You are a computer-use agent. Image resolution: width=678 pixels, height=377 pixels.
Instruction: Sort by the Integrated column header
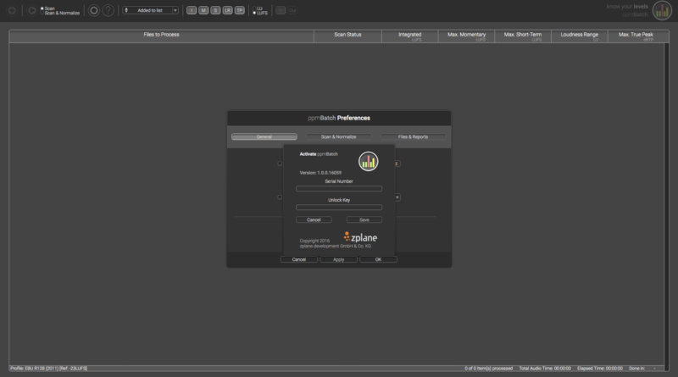(410, 36)
